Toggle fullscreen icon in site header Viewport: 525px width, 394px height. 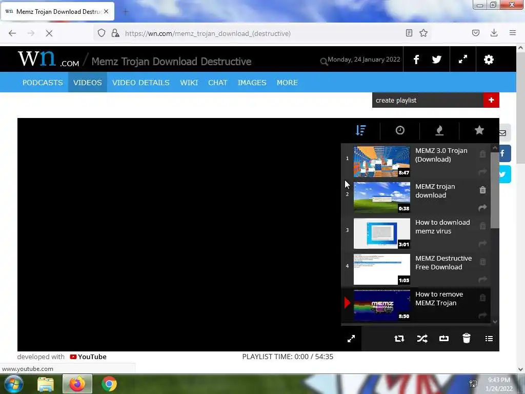[463, 60]
